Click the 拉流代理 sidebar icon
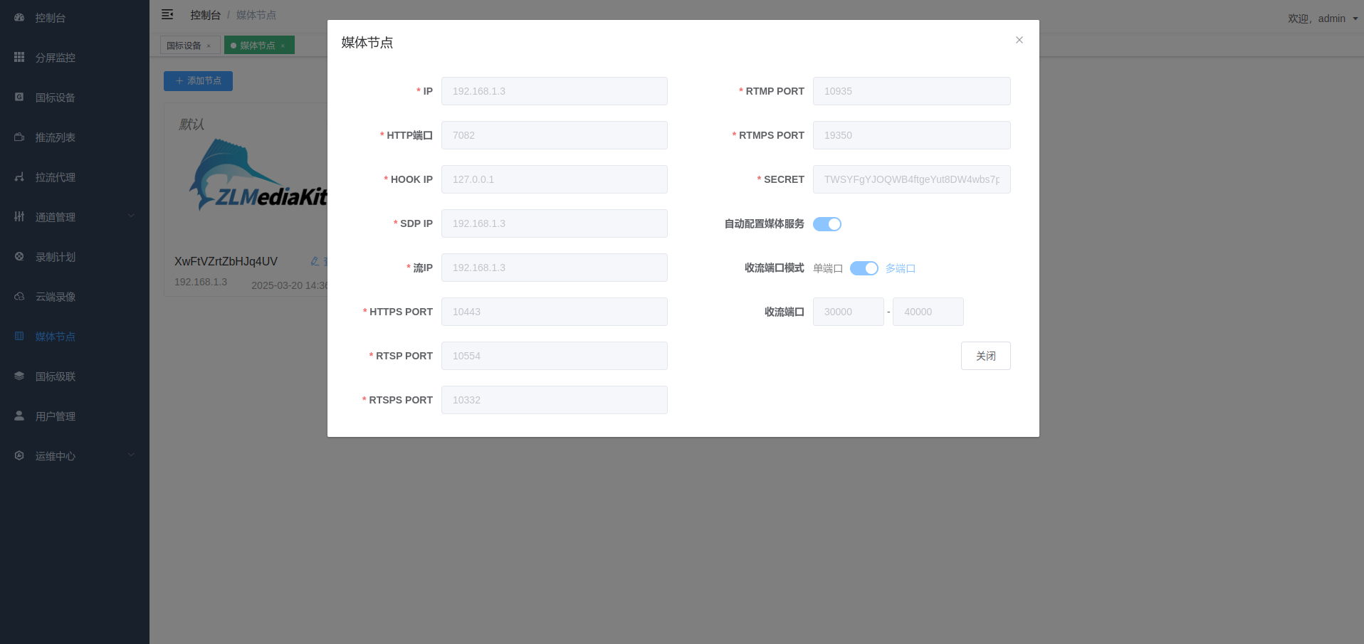Screen dimensions: 1364x644 pos(19,176)
